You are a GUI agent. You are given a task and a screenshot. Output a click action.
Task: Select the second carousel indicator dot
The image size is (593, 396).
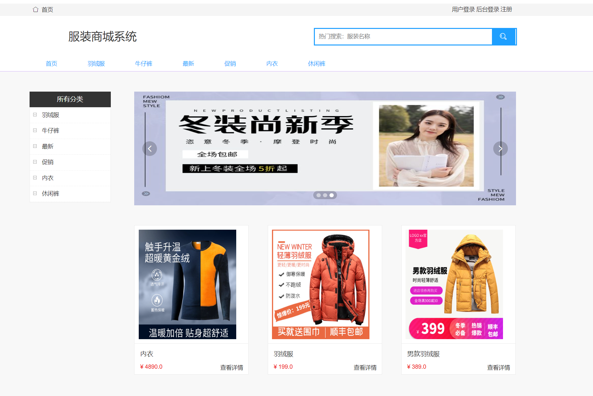(x=325, y=195)
